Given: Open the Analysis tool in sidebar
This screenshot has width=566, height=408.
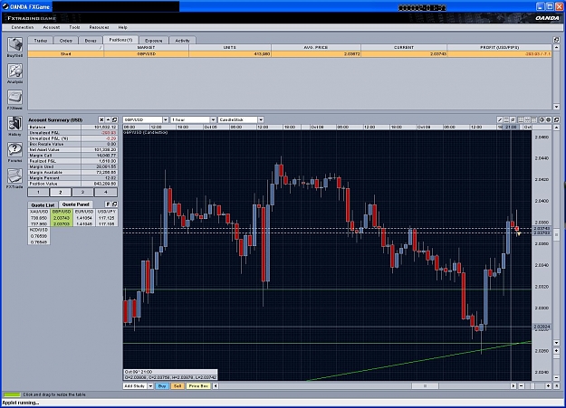Looking at the screenshot, I should click(x=14, y=72).
